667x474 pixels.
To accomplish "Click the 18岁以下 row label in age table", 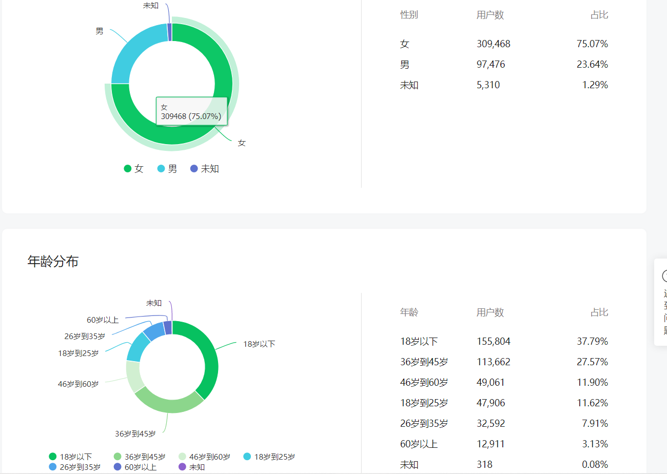I will [419, 342].
